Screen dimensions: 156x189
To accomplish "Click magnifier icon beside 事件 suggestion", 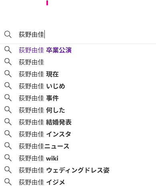I will click(x=8, y=98).
